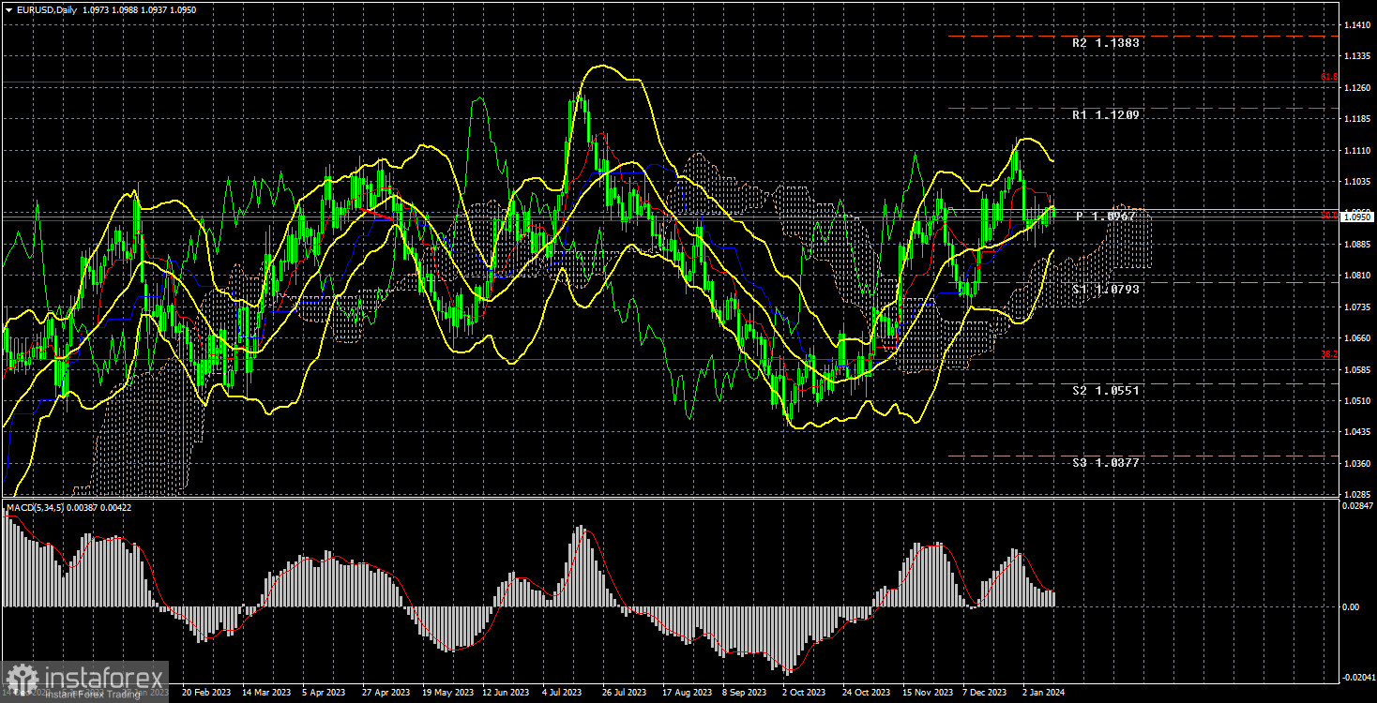Click the S1 1.0793 support label
The width and height of the screenshot is (1377, 703).
coord(1107,290)
